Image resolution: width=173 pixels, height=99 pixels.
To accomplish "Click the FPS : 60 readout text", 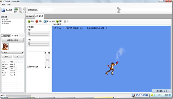I will tap(57, 28).
